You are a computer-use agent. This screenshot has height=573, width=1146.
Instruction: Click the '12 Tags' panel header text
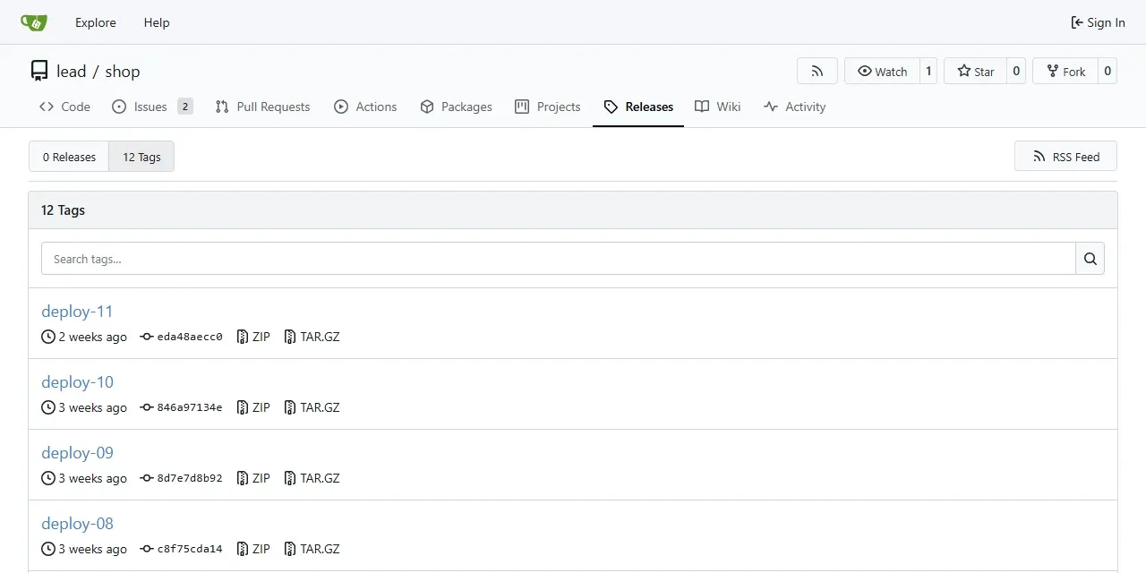tap(63, 210)
